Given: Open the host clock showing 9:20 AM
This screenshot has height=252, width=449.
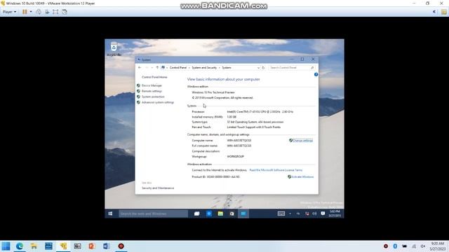Looking at the screenshot, I should tap(438, 246).
